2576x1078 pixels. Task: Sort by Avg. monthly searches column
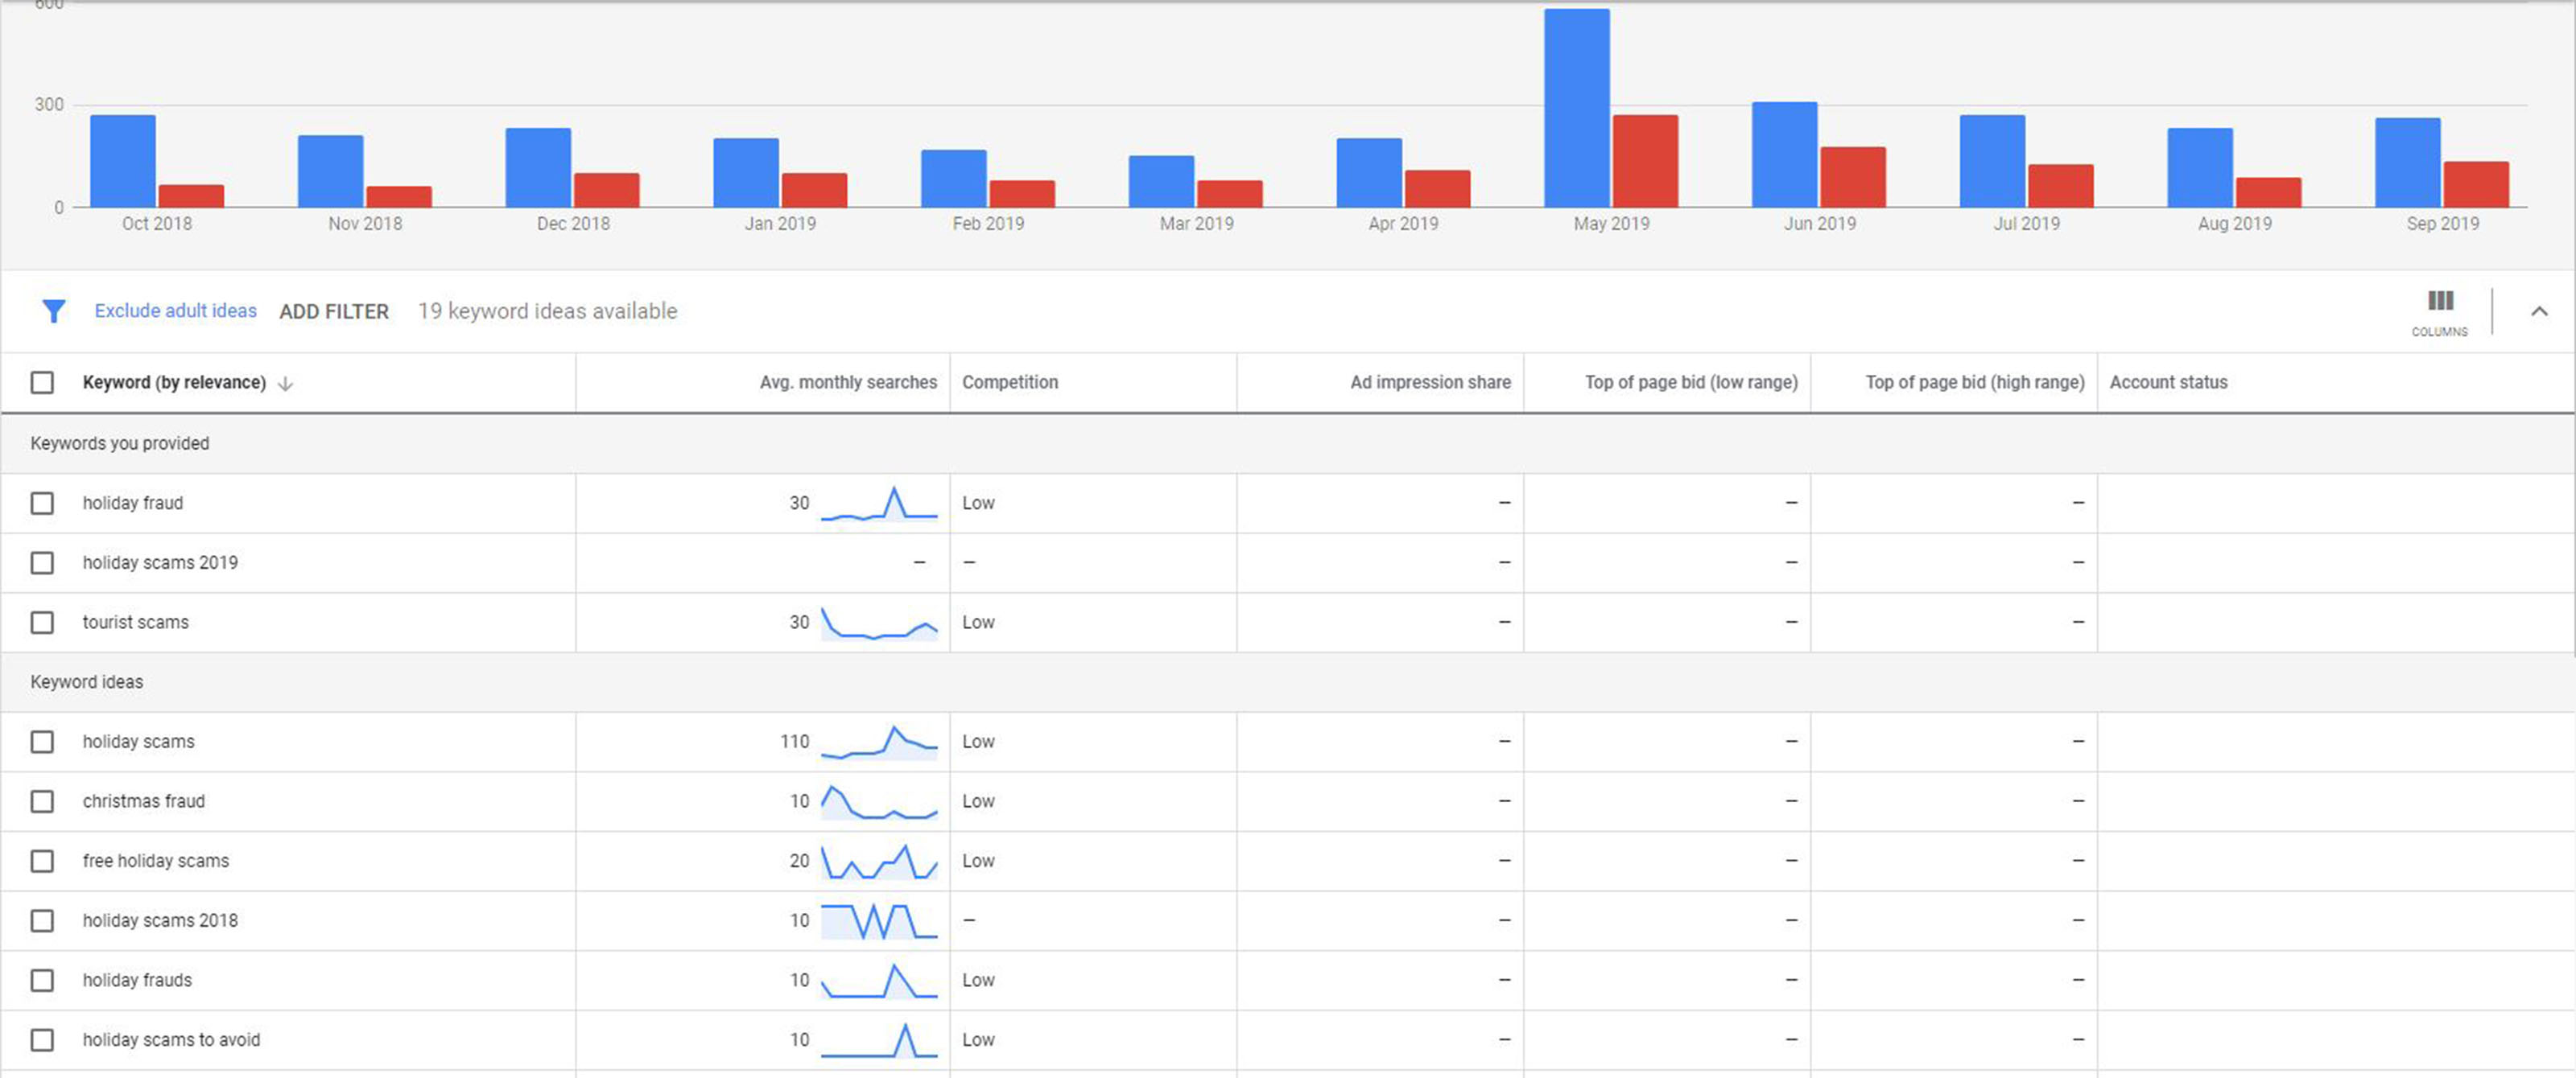(848, 383)
